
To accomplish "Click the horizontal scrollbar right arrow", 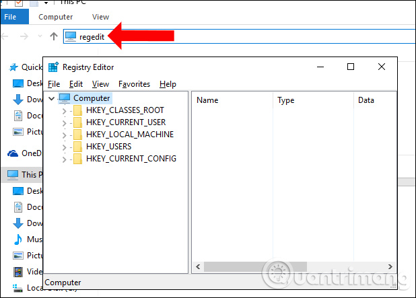I will click(390, 266).
